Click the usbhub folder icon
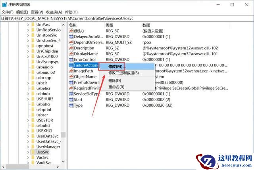This screenshot has height=170, width=254. coord(33,94)
